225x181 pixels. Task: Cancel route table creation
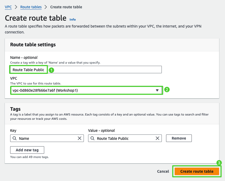[163, 171]
